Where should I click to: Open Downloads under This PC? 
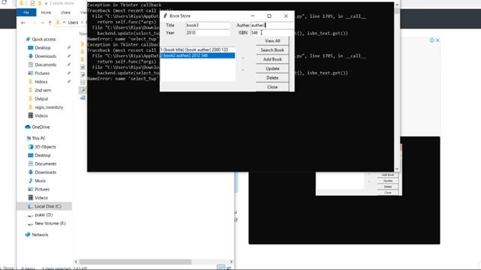45,172
